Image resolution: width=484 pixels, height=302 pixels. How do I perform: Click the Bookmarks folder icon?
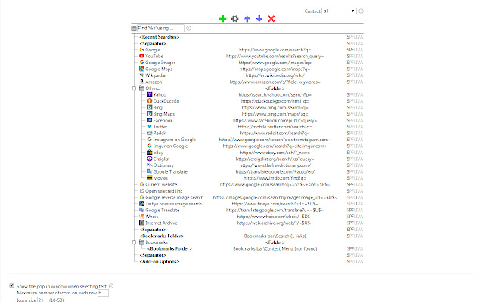click(141, 242)
